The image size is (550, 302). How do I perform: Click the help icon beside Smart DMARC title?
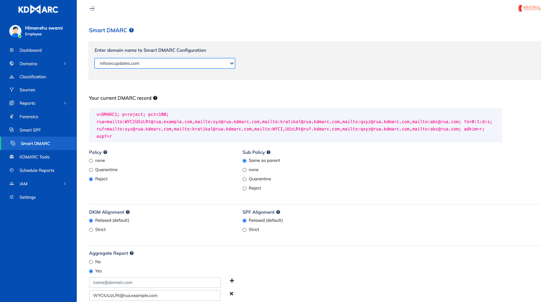132,30
